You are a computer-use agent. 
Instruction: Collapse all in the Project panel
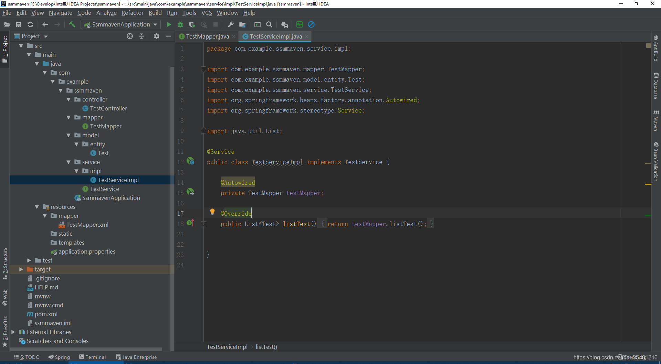141,36
